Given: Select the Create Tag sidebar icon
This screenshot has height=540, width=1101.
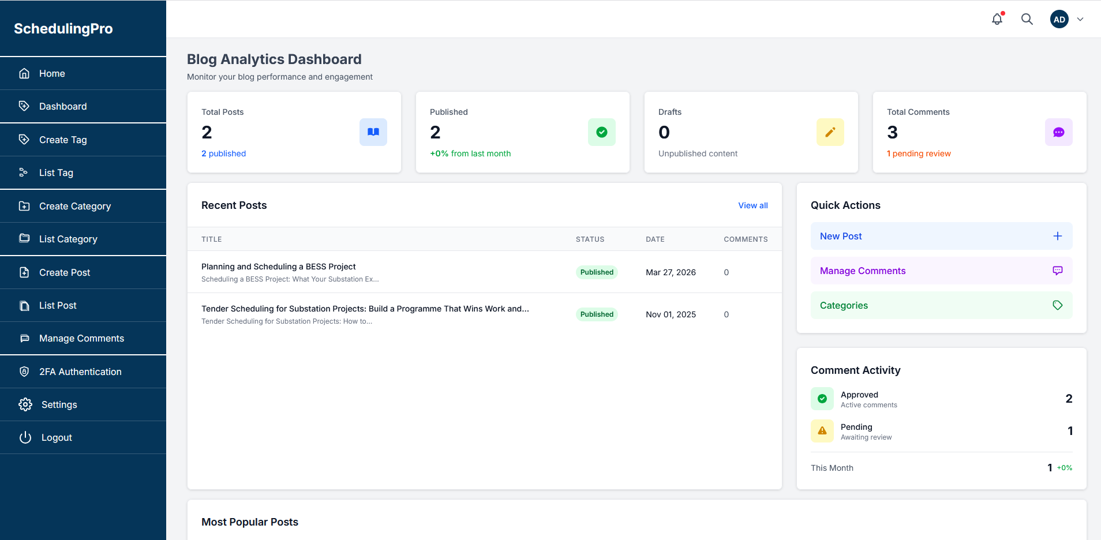Looking at the screenshot, I should pos(24,140).
